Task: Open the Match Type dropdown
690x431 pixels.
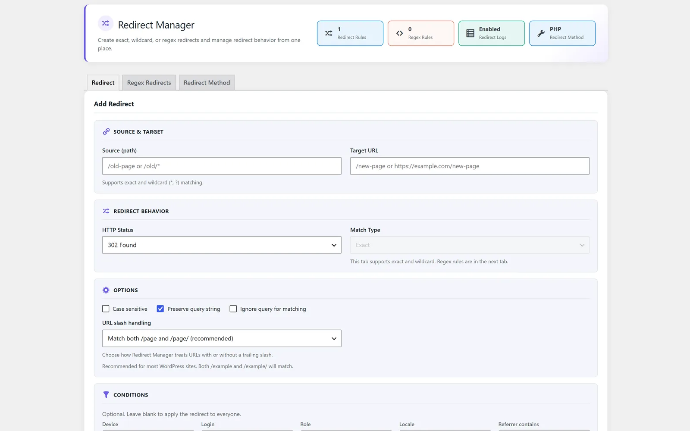Action: [470, 245]
